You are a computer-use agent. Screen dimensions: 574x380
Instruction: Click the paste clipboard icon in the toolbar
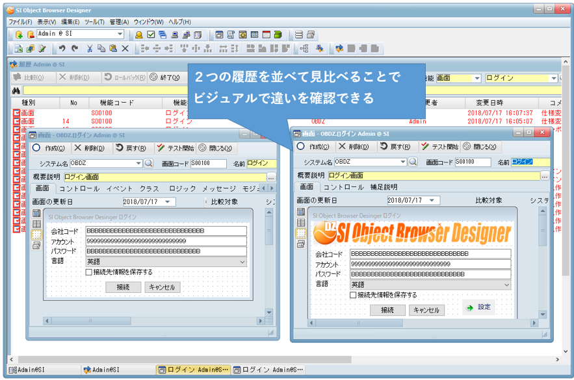click(113, 49)
